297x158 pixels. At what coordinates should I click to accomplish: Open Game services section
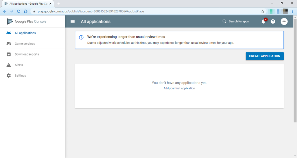(x=25, y=44)
